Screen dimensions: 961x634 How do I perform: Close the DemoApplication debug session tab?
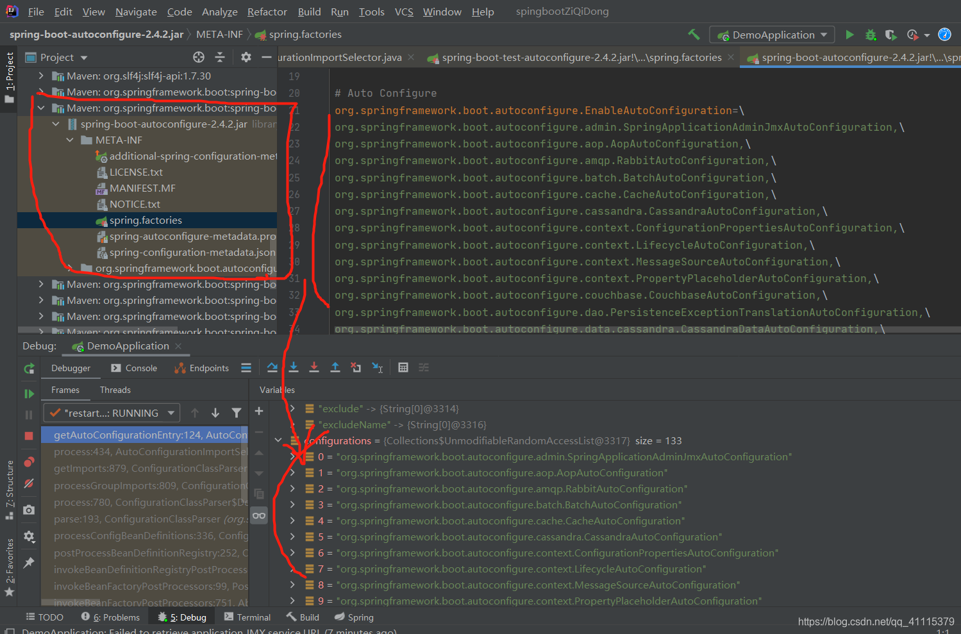[178, 346]
